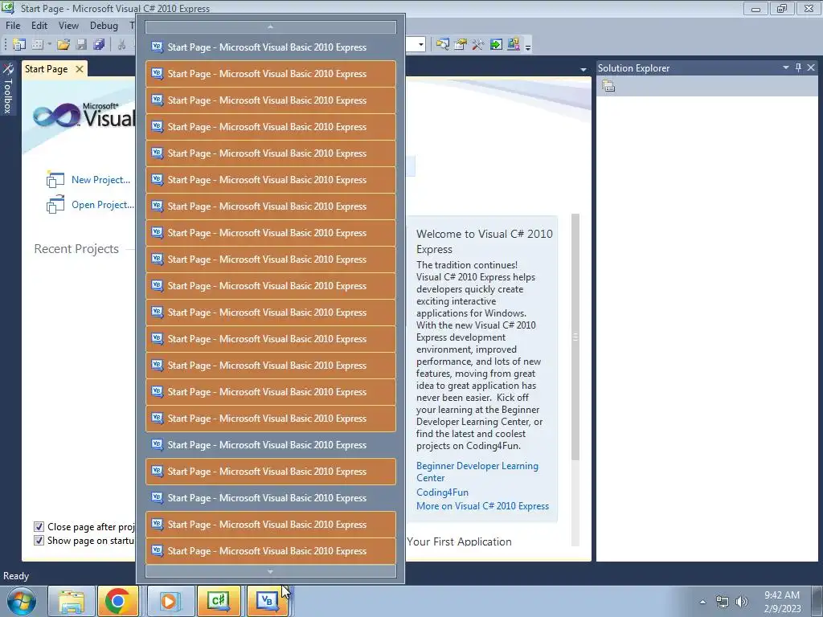Click the volume speaker tray icon
Image resolution: width=823 pixels, height=617 pixels.
742,602
